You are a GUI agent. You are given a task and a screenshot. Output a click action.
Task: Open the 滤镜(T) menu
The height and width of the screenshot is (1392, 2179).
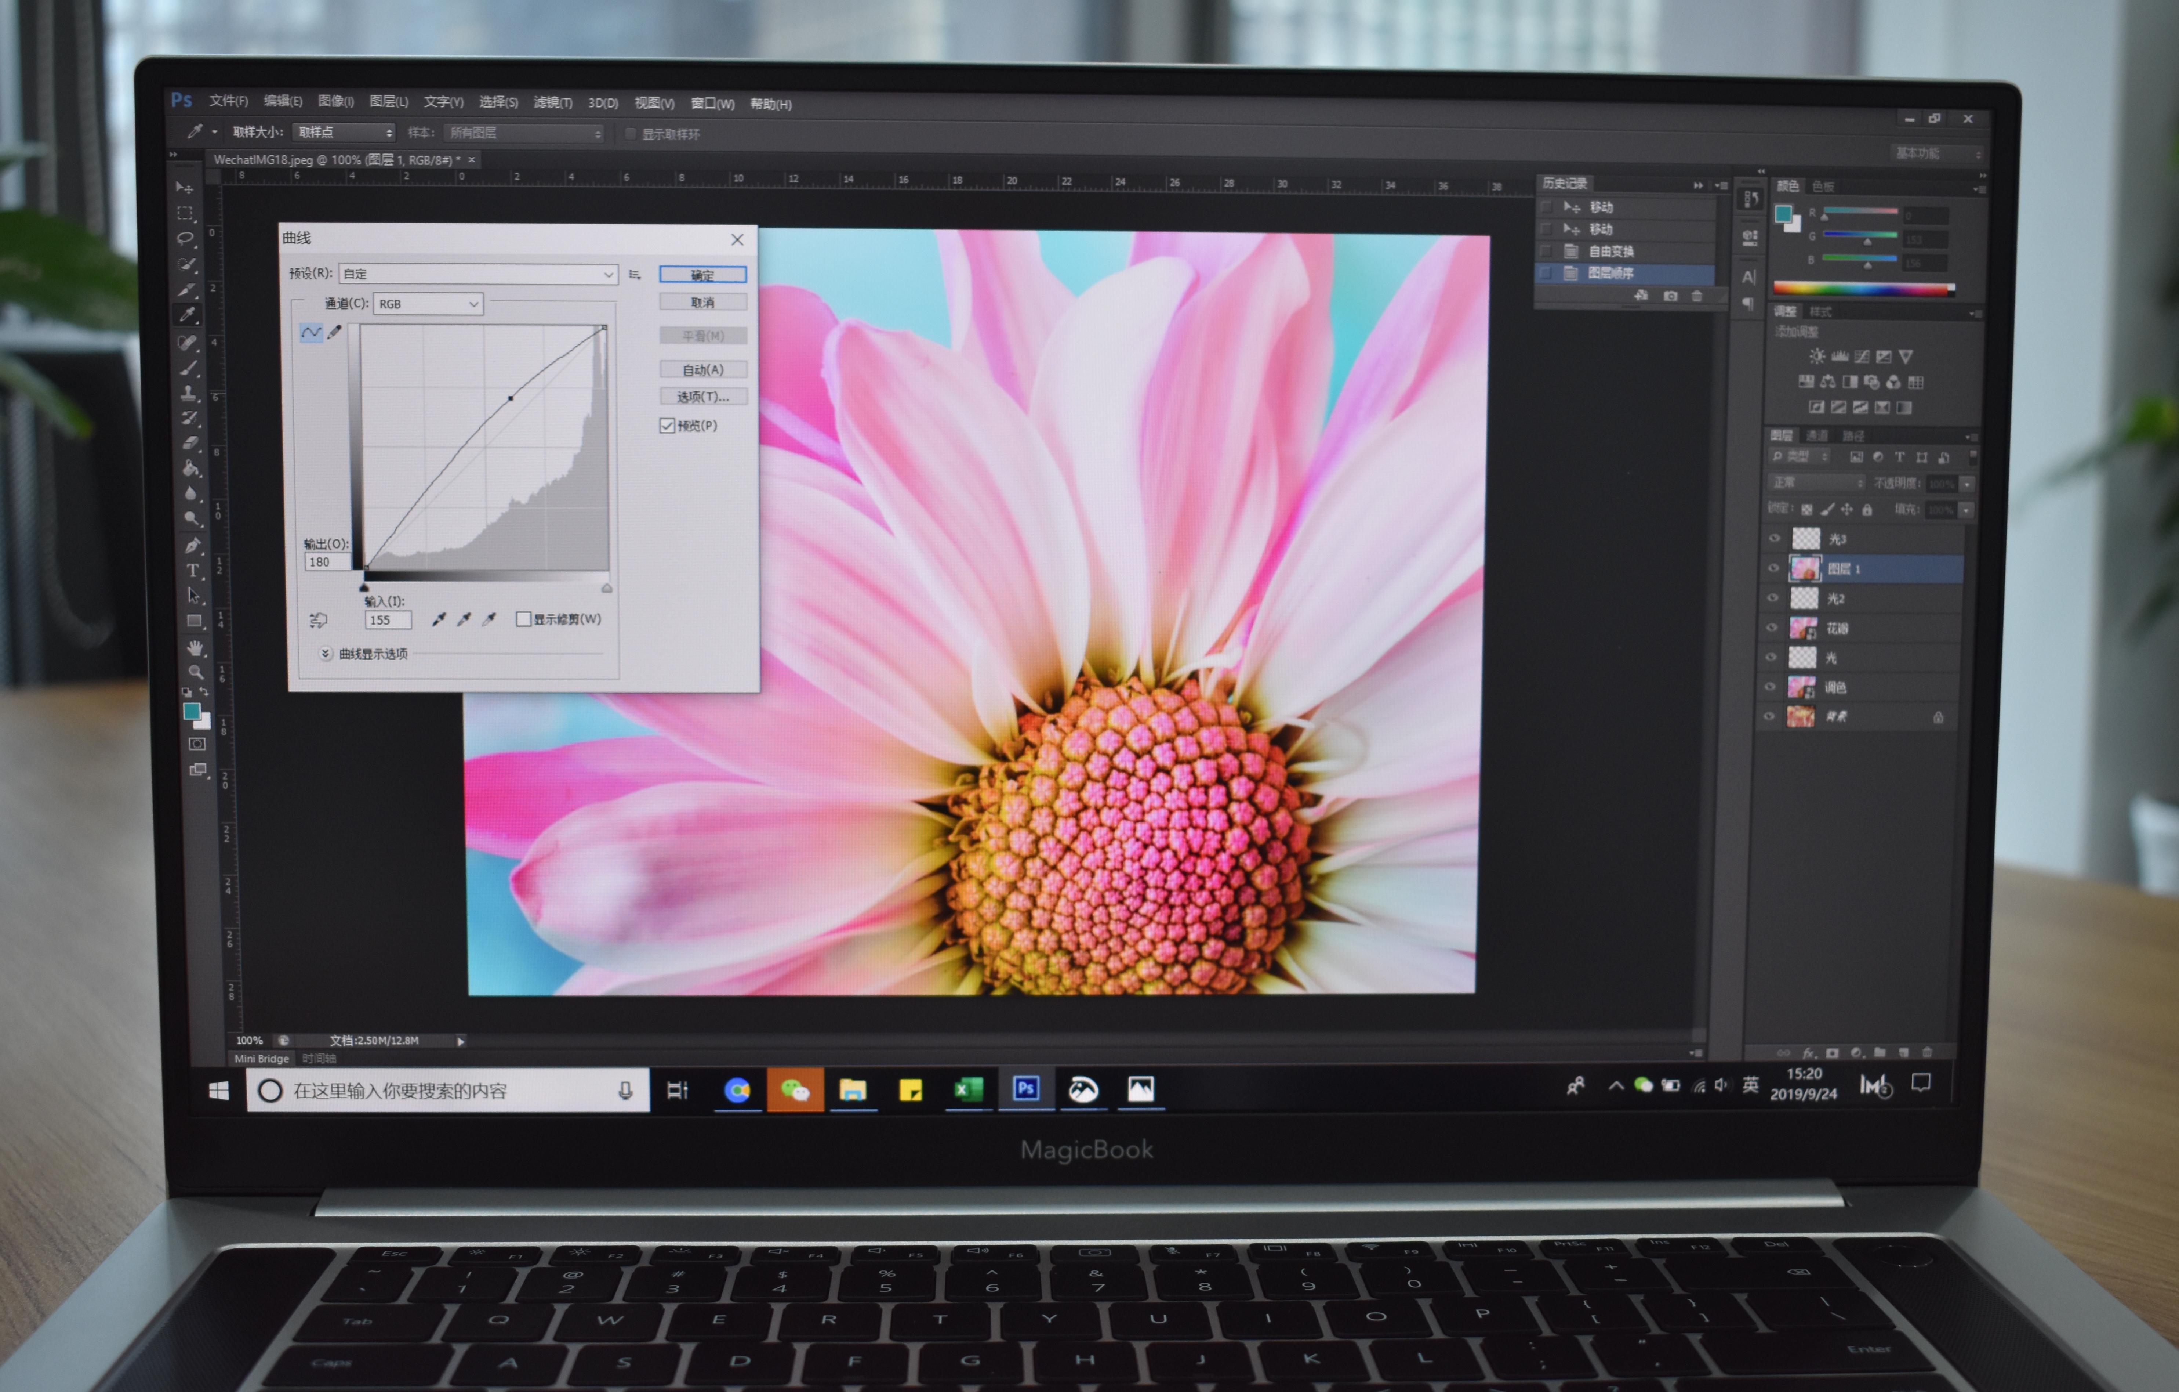pos(553,103)
